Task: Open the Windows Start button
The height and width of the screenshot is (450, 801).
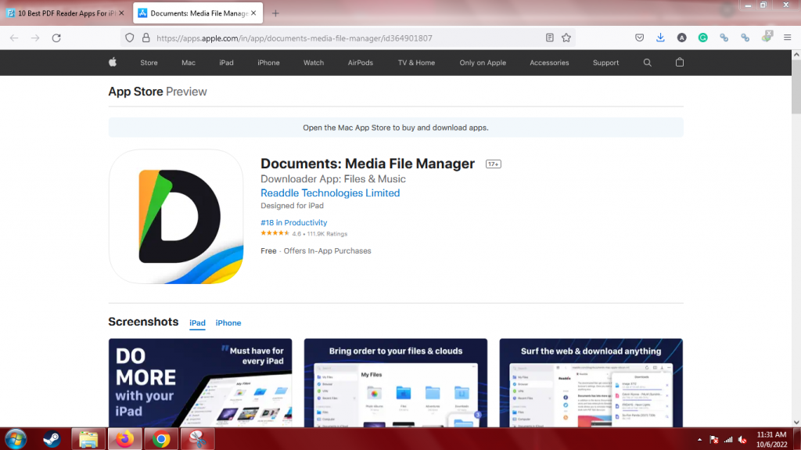Action: point(16,439)
